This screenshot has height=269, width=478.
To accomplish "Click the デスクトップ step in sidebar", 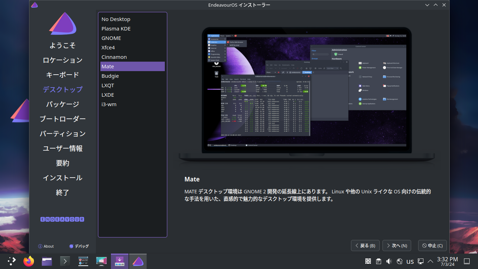I will tap(63, 90).
